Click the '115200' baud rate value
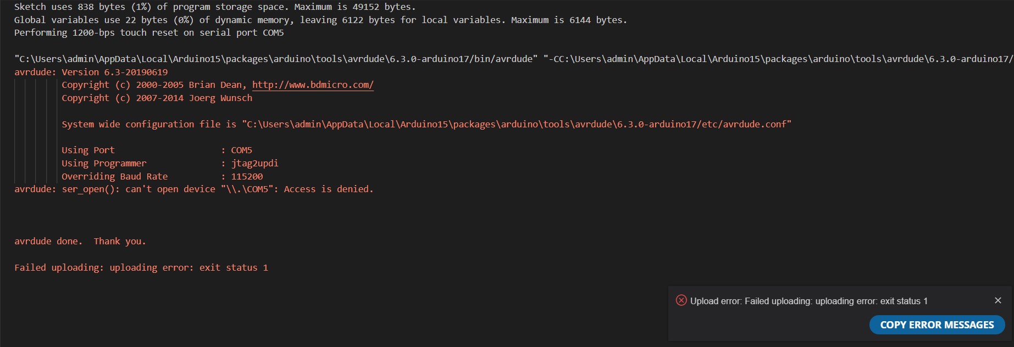Viewport: 1014px width, 347px height. 247,176
